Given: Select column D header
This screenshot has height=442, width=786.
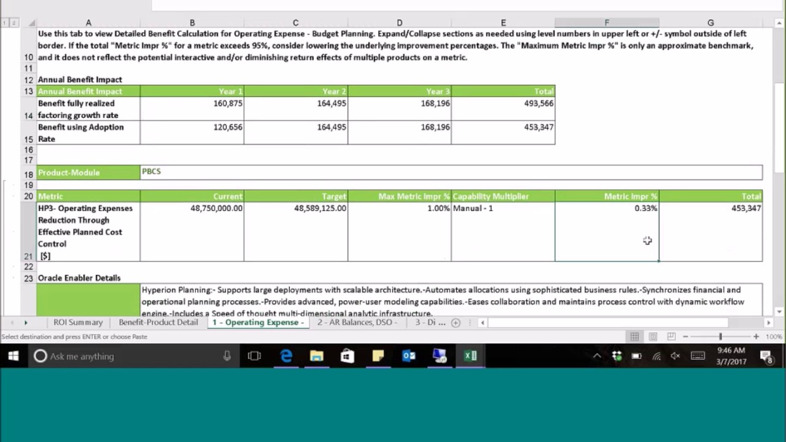Looking at the screenshot, I should pyautogui.click(x=399, y=23).
